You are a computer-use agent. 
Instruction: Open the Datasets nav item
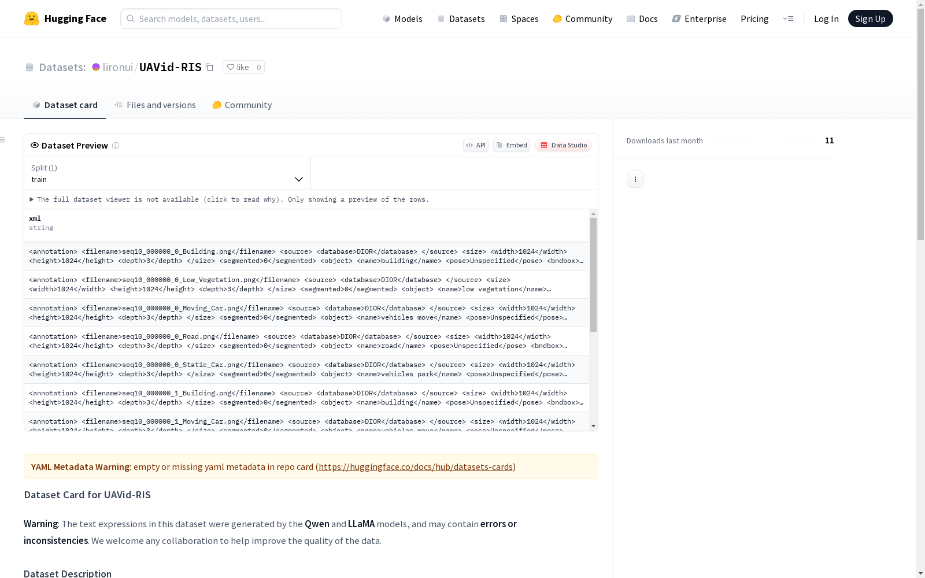pos(461,18)
